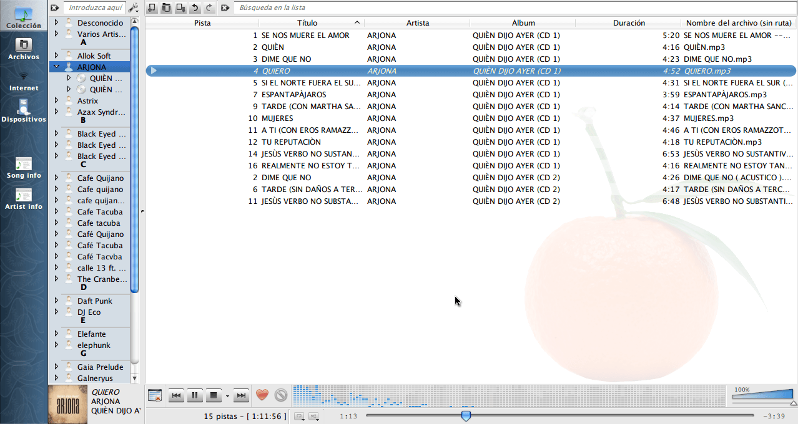Switch to the Archivos sidebar tab
Screen dimensions: 798x424
coord(24,49)
